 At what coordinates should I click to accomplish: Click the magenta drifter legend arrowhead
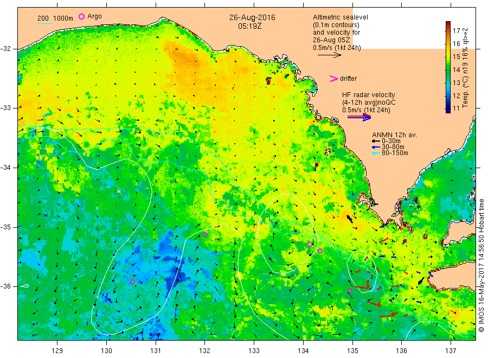[x=333, y=79]
